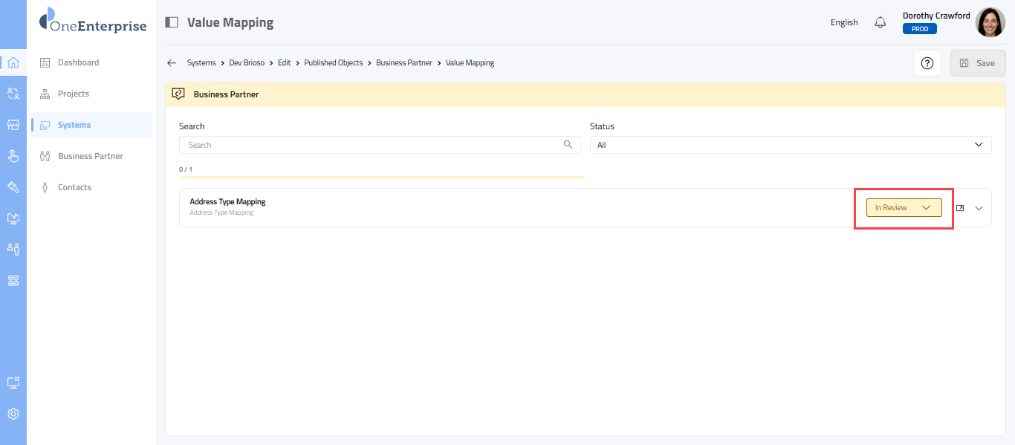Click the Dev Brioso breadcrumb link
1015x445 pixels.
246,63
